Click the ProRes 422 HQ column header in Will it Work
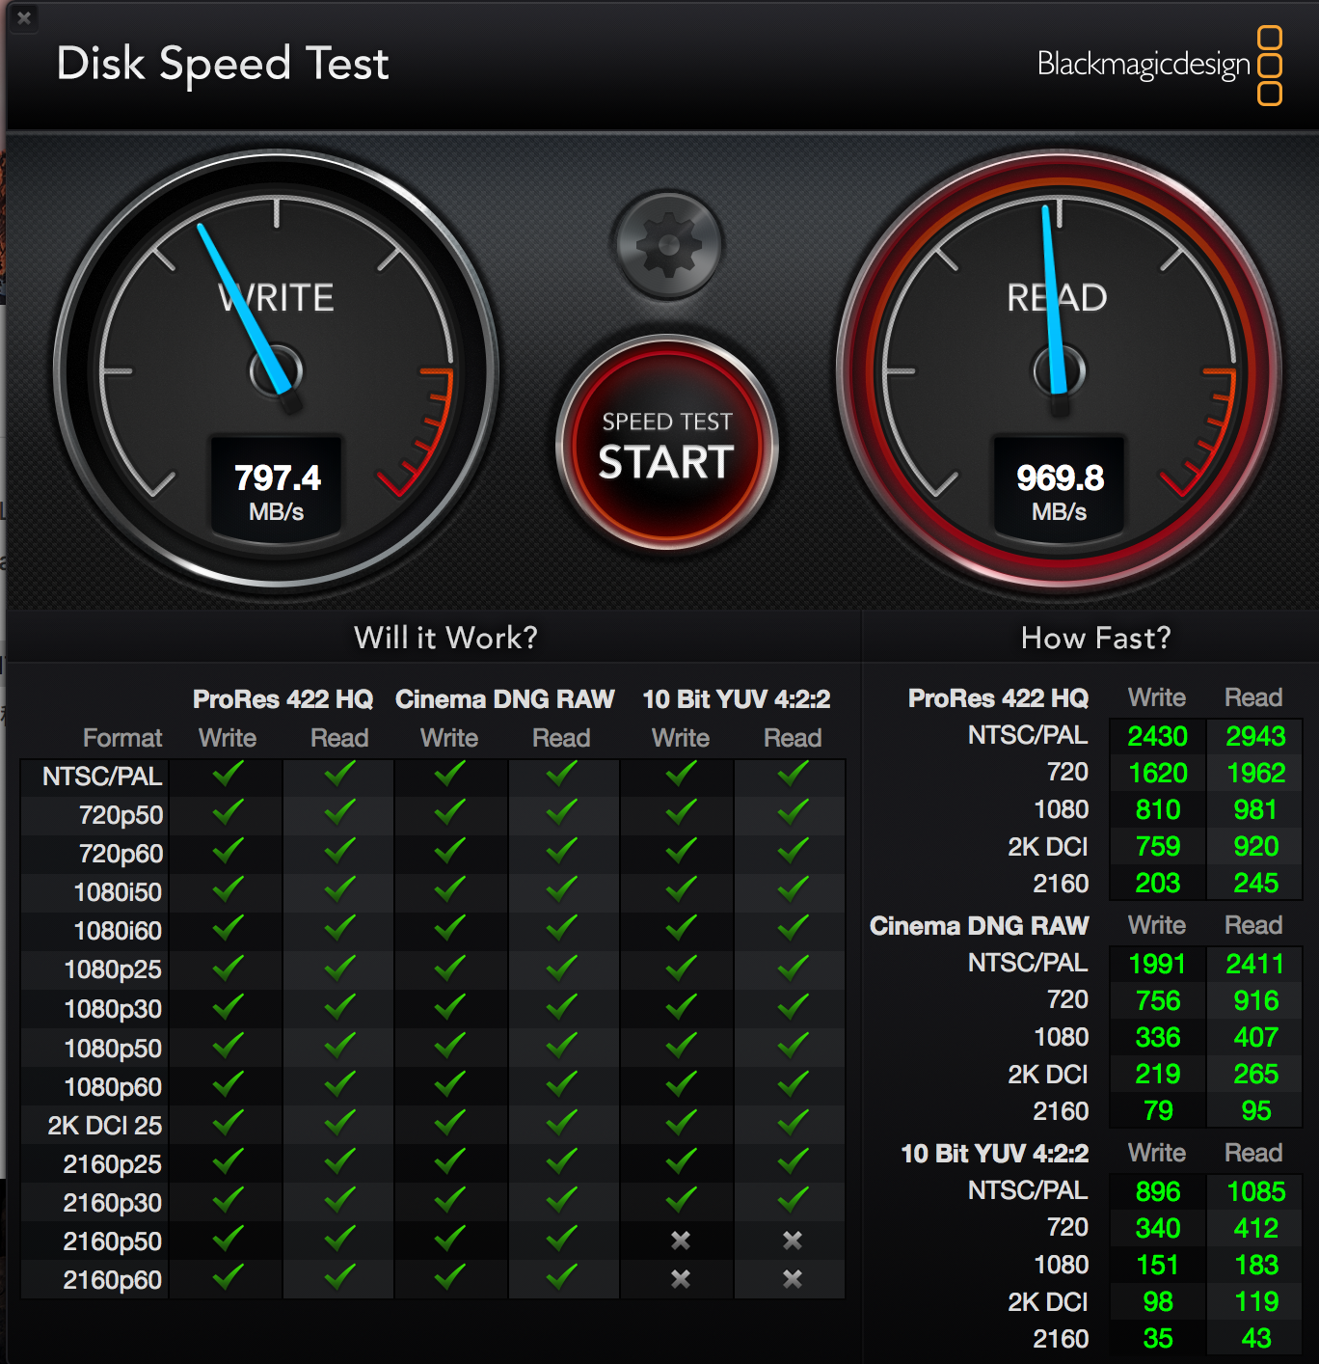The height and width of the screenshot is (1364, 1319). point(283,699)
